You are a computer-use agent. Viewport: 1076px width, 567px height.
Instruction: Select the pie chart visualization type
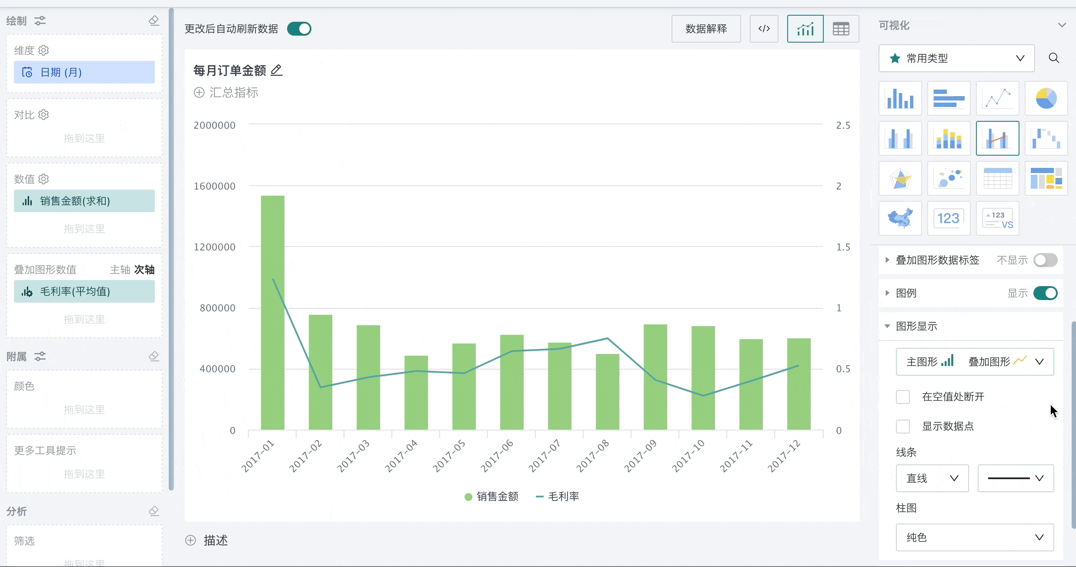tap(1046, 98)
